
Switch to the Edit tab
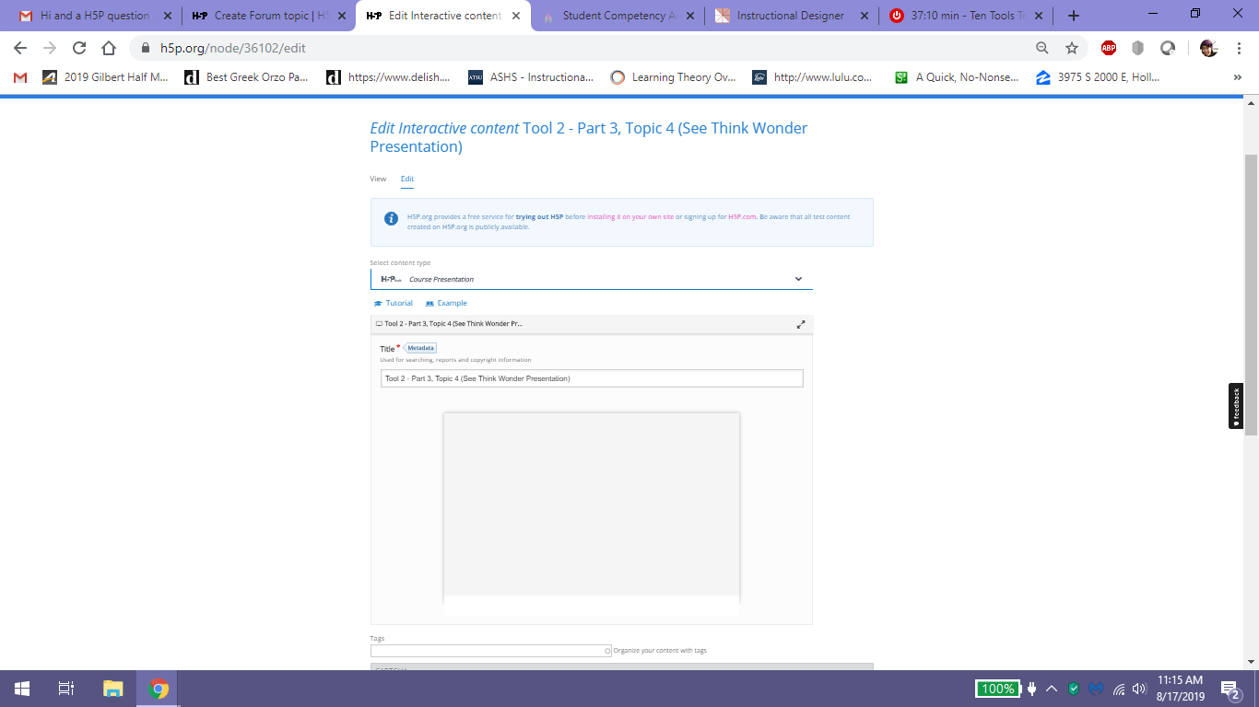406,179
